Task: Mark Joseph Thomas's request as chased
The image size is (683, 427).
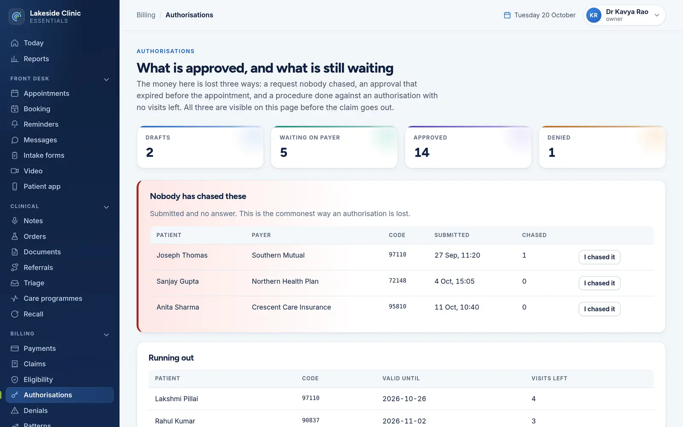Action: (x=599, y=257)
